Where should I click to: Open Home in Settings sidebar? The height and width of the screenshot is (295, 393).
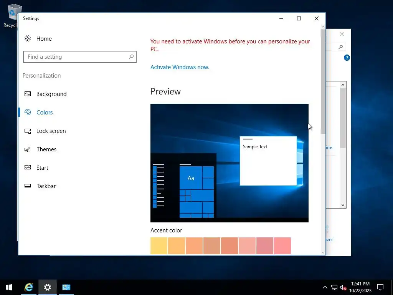click(x=44, y=39)
